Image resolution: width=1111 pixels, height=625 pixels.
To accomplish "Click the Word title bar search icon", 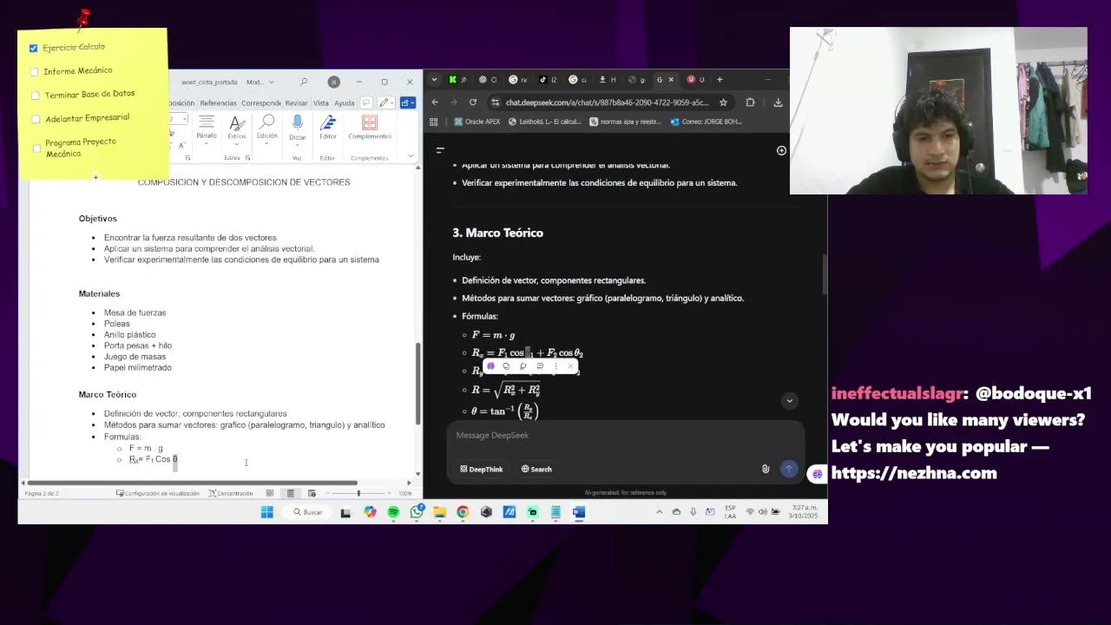I will (x=303, y=82).
